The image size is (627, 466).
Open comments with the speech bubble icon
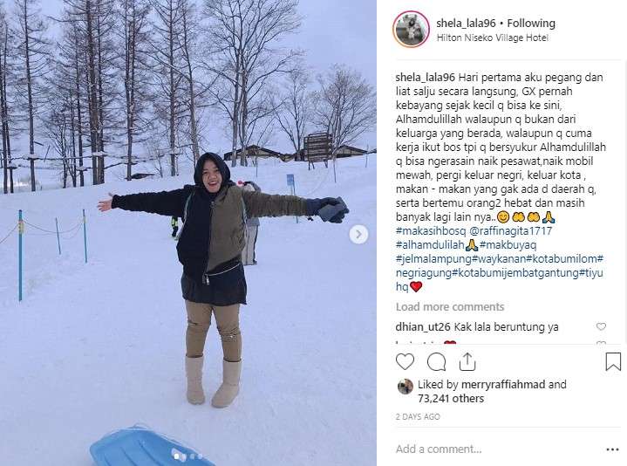436,362
